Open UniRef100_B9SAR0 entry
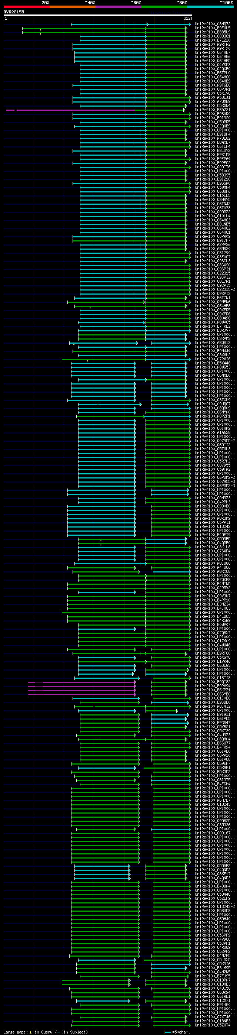Screen dimensions: 237x1035 pos(213,114)
